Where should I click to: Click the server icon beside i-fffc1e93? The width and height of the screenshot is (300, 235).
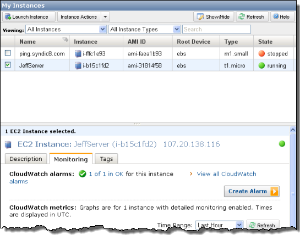point(78,54)
